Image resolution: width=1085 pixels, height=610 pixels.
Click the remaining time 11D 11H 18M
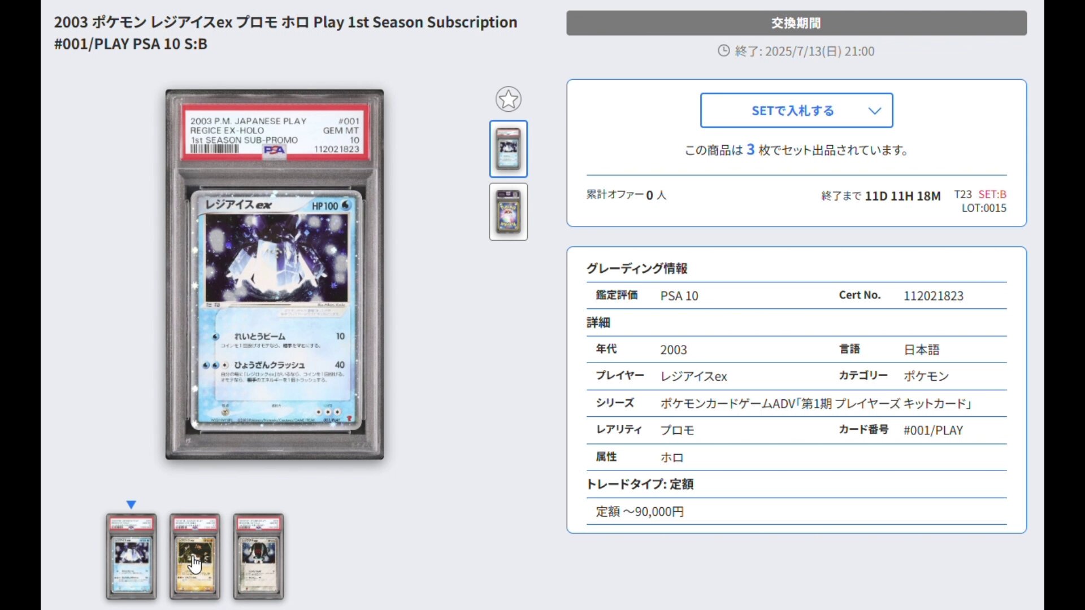coord(902,196)
